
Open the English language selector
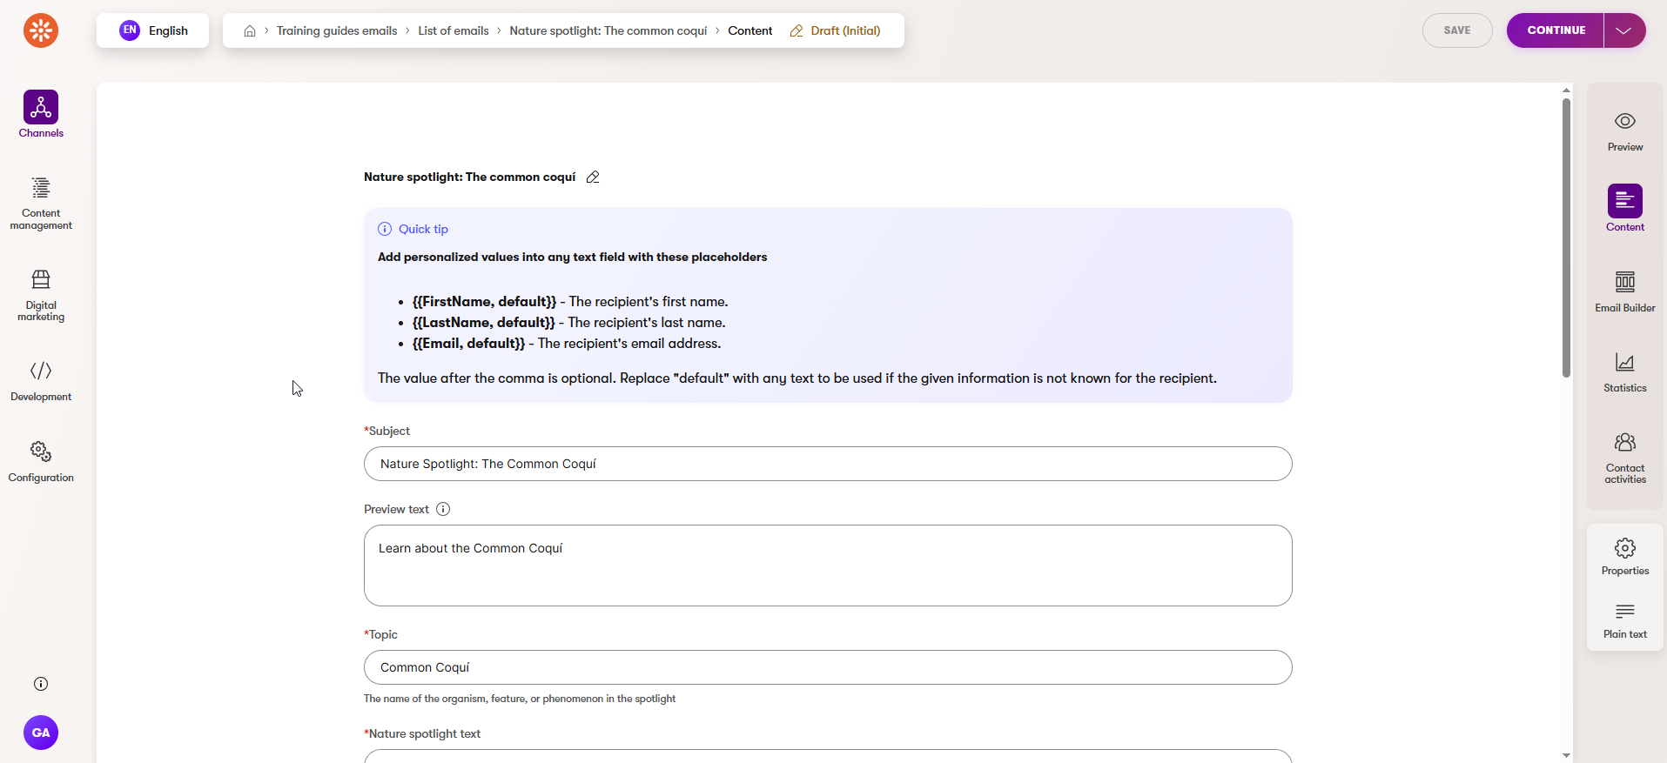(x=153, y=30)
